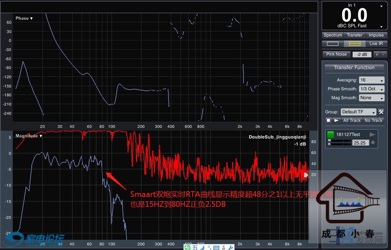Expand the Mag Smooth dropdown
The image size is (391, 250).
point(371,98)
